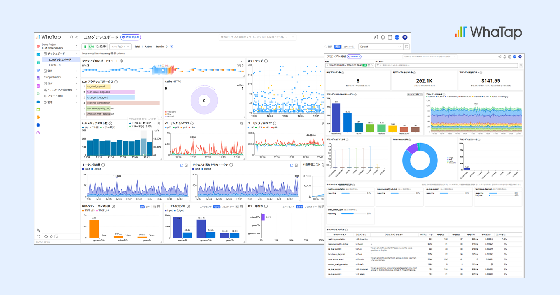The height and width of the screenshot is (295, 560).
Task: Expand the 分析 sidebar menu
Action: click(x=60, y=71)
